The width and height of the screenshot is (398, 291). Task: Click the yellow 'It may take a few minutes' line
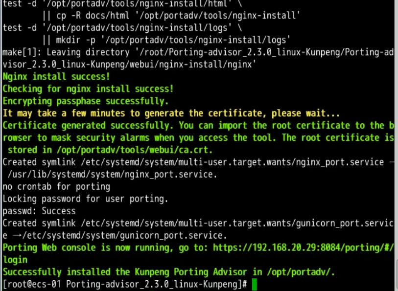click(171, 113)
